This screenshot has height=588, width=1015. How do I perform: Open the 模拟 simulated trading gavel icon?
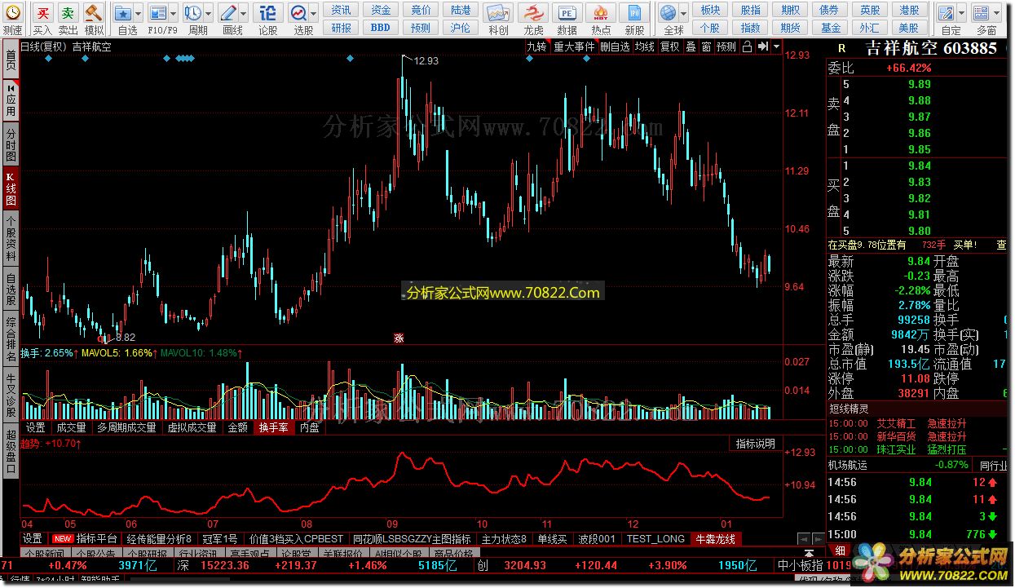[94, 13]
